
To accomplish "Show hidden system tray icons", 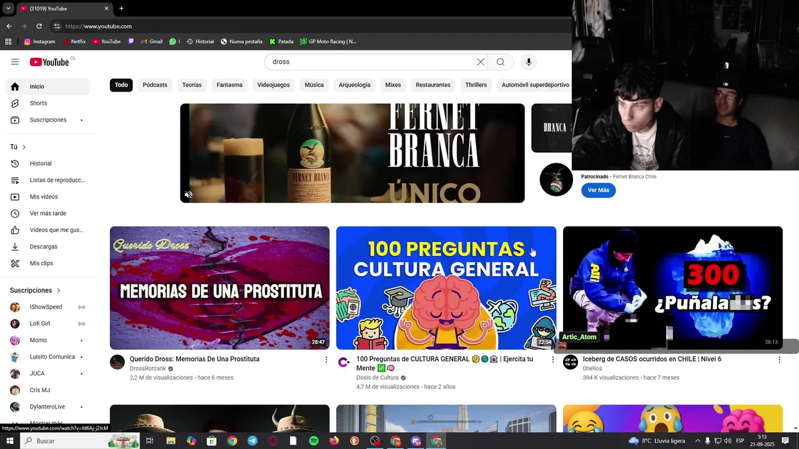I will pos(698,441).
